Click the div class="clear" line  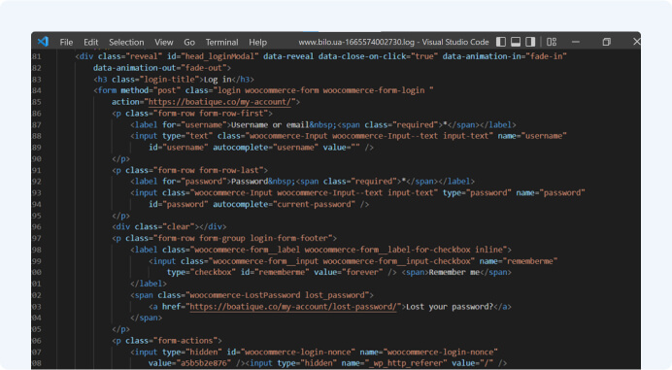tap(169, 227)
